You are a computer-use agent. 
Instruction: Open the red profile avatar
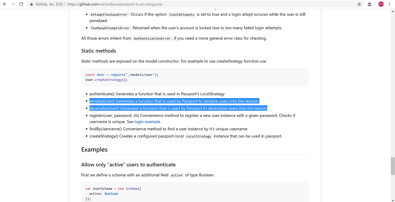(x=381, y=4)
